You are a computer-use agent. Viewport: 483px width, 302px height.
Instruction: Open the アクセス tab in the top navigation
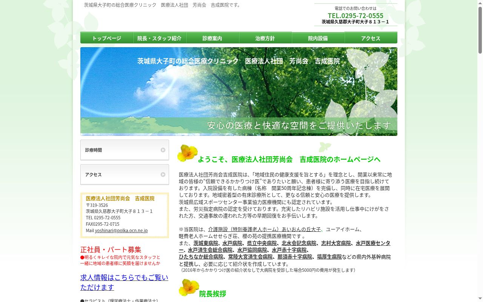point(371,38)
